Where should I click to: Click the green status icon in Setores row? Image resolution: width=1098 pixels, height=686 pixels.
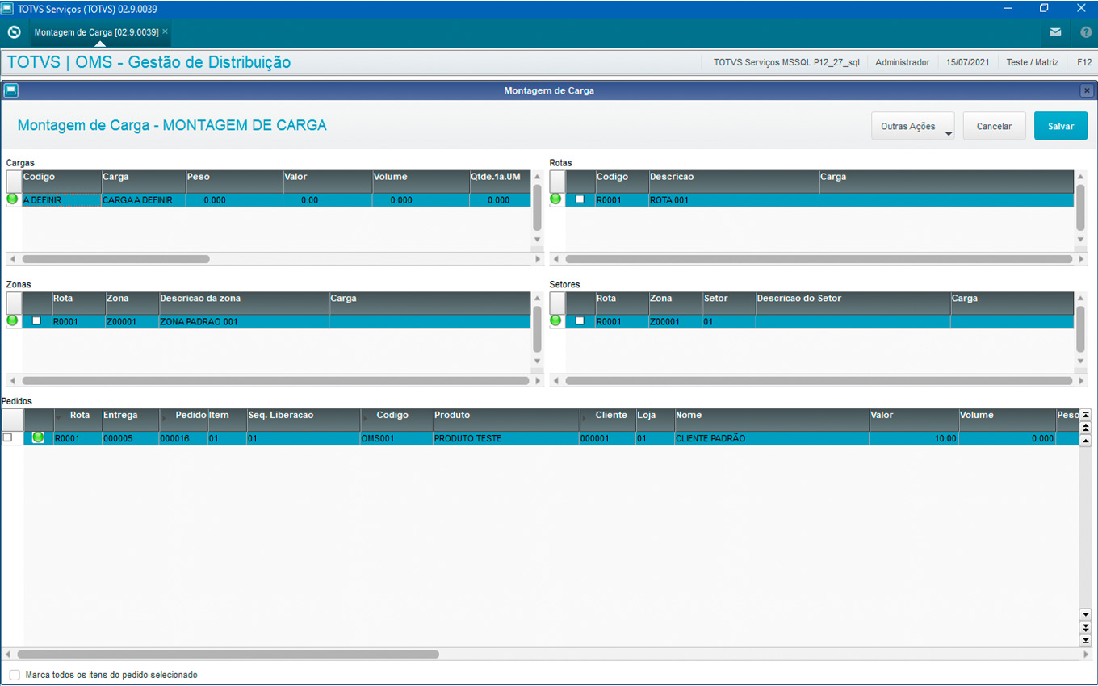(555, 320)
